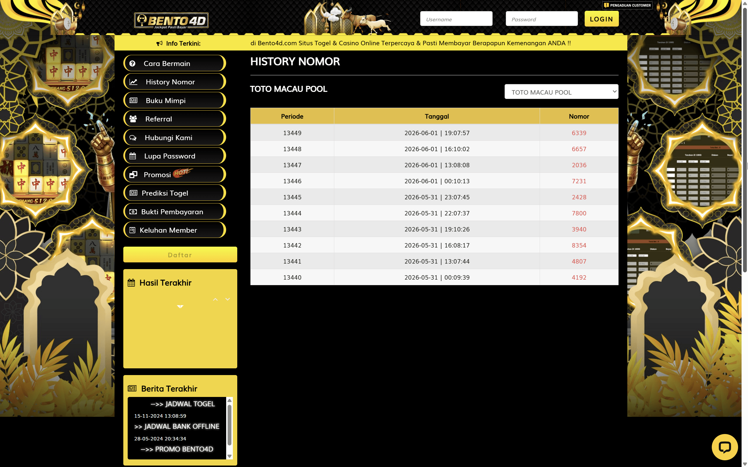The height and width of the screenshot is (467, 748).
Task: Select the period 13449 cell
Action: click(x=292, y=133)
